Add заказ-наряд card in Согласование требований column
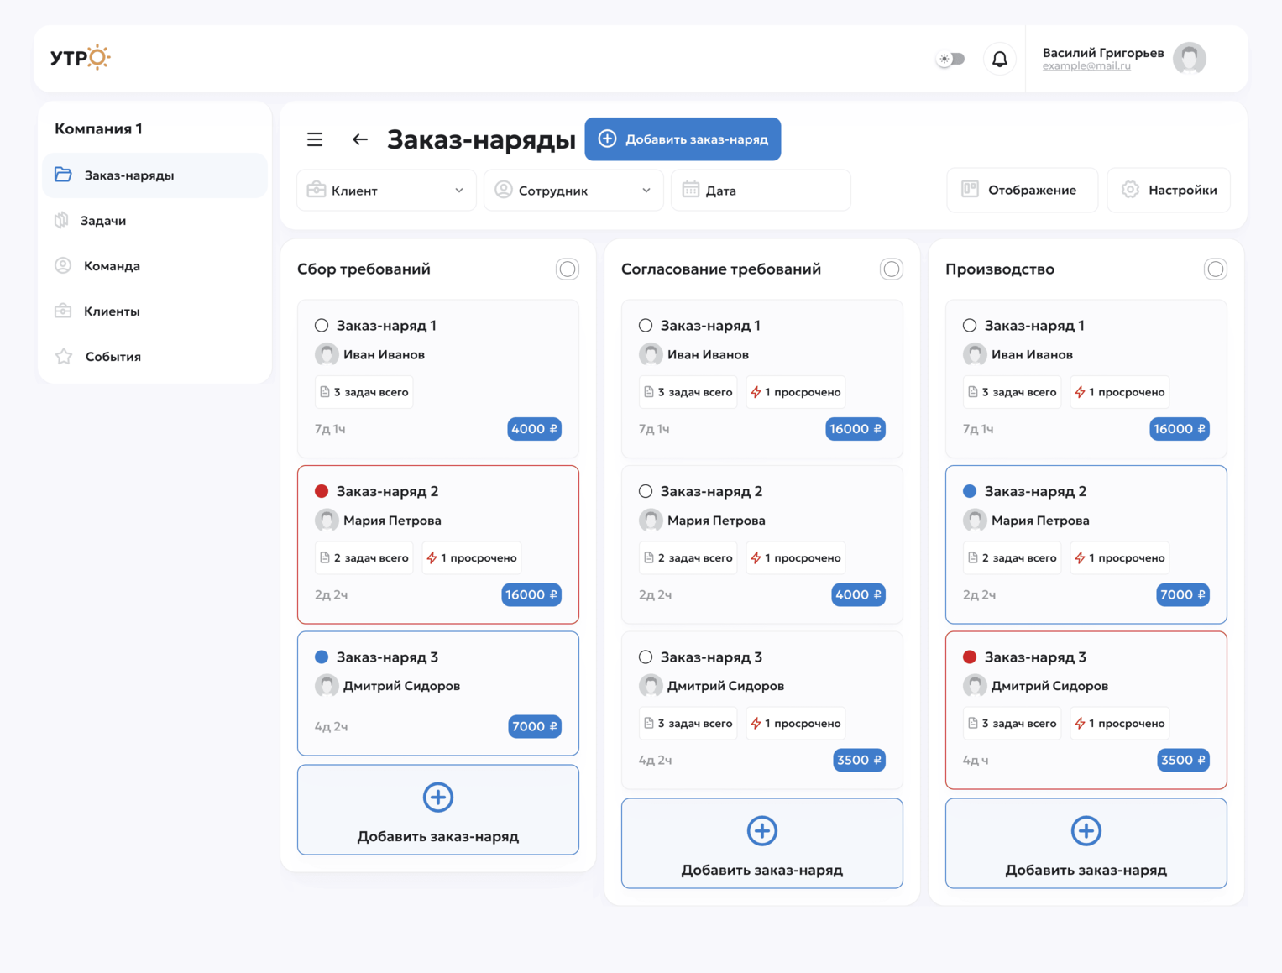This screenshot has width=1282, height=973. tap(762, 844)
